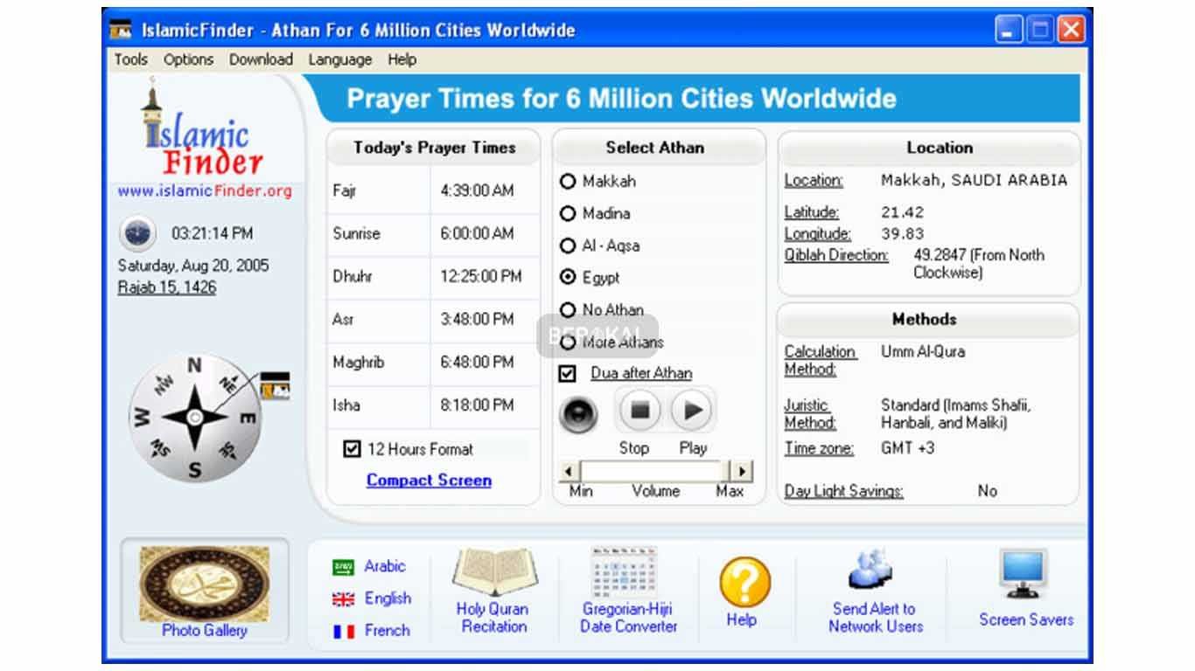Open the Holy Quran Recitation book icon
The image size is (1195, 671).
pos(494,571)
